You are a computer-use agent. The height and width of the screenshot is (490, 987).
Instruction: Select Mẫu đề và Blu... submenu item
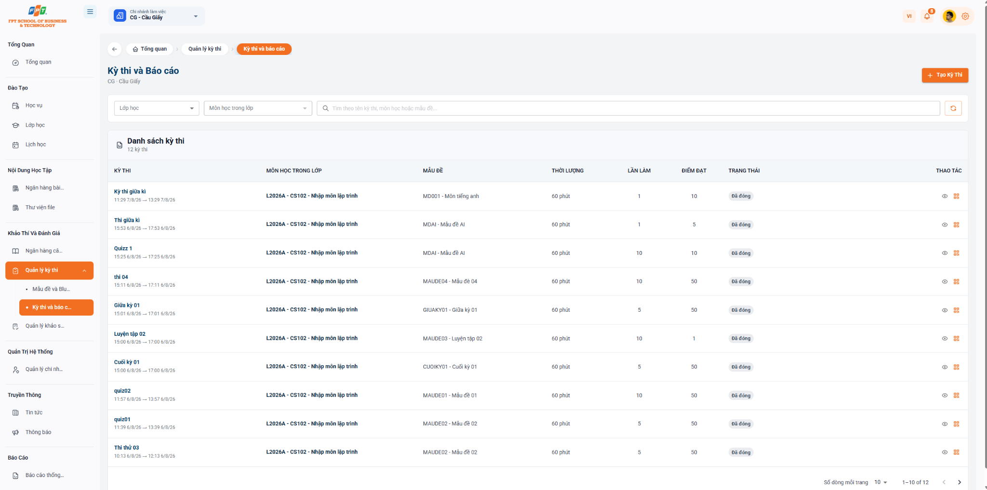click(x=56, y=289)
